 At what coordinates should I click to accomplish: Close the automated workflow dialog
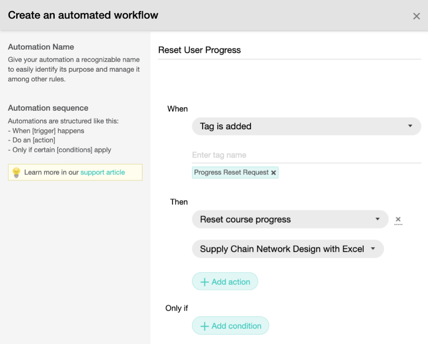[x=416, y=16]
